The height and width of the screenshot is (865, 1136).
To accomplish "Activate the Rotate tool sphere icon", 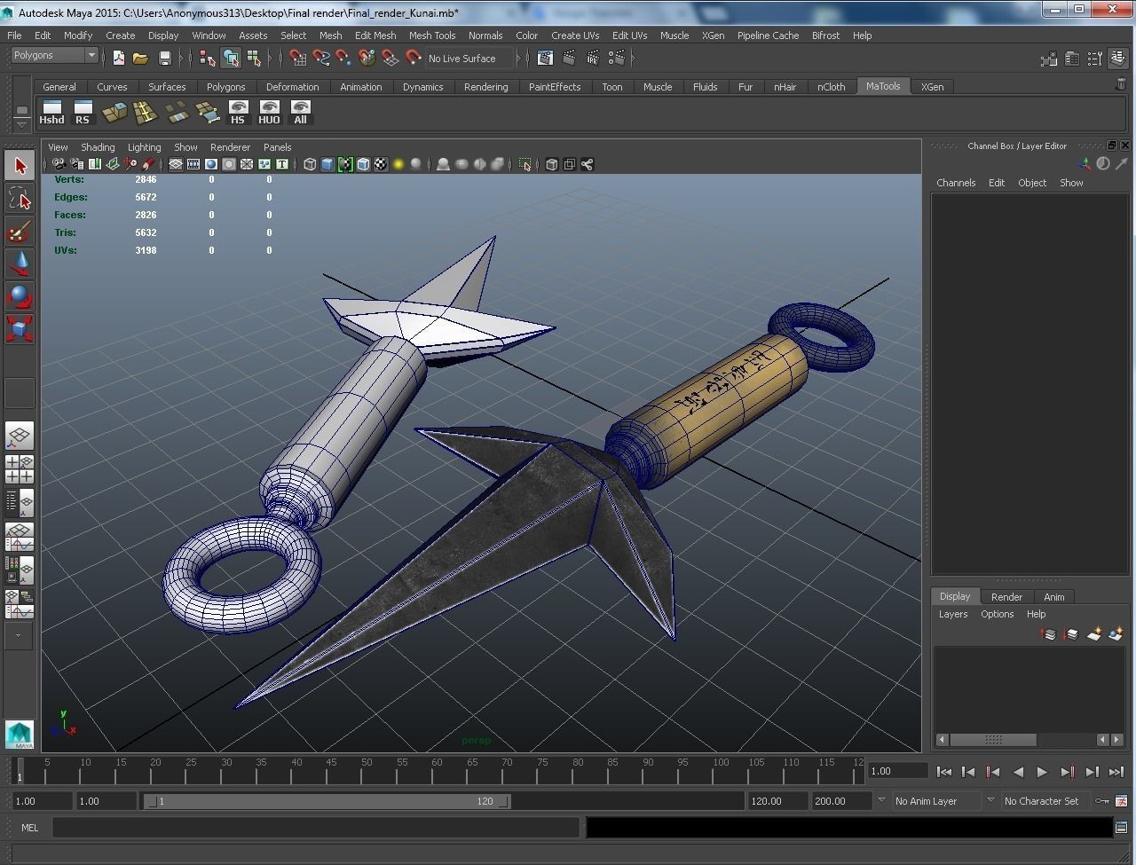I will pos(20,296).
